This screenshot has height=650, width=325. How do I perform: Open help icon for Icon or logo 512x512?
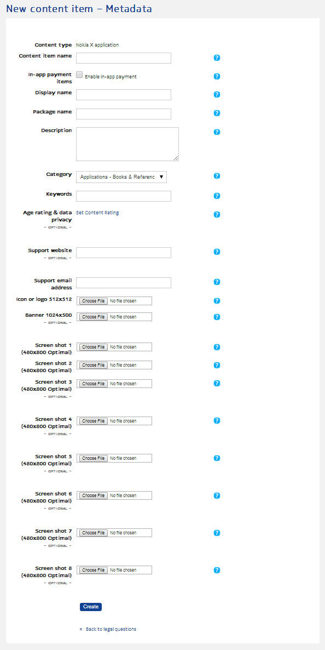[x=217, y=300]
